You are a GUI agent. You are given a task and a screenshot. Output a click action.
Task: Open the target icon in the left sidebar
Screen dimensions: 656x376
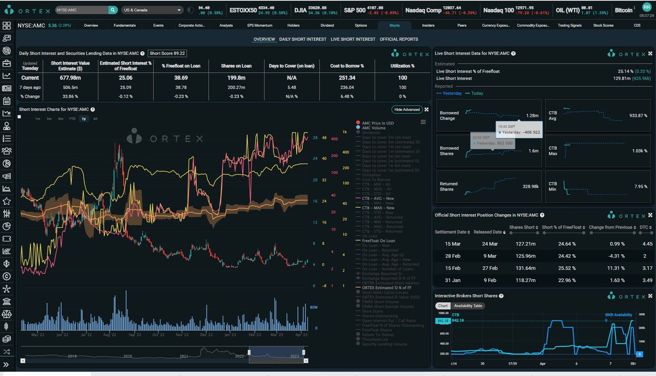point(7,51)
